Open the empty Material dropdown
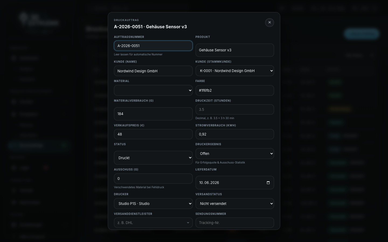This screenshot has width=388, height=242. 153,90
